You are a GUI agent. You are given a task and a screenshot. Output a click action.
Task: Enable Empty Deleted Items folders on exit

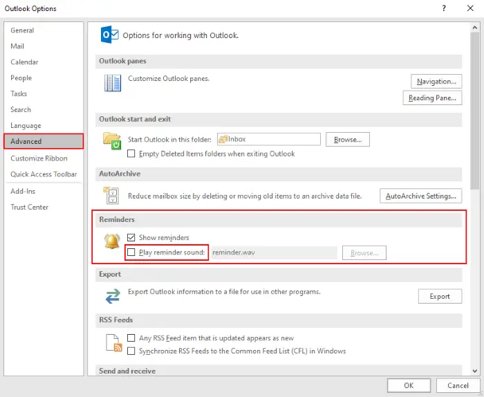tap(131, 154)
